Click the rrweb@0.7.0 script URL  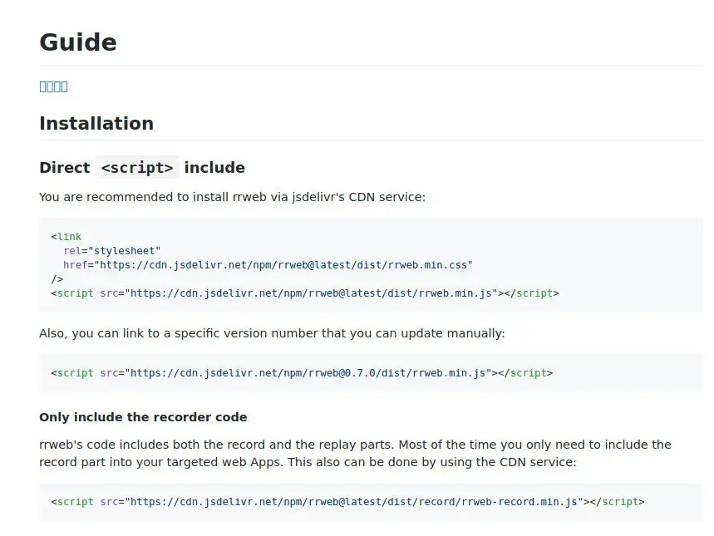point(308,373)
